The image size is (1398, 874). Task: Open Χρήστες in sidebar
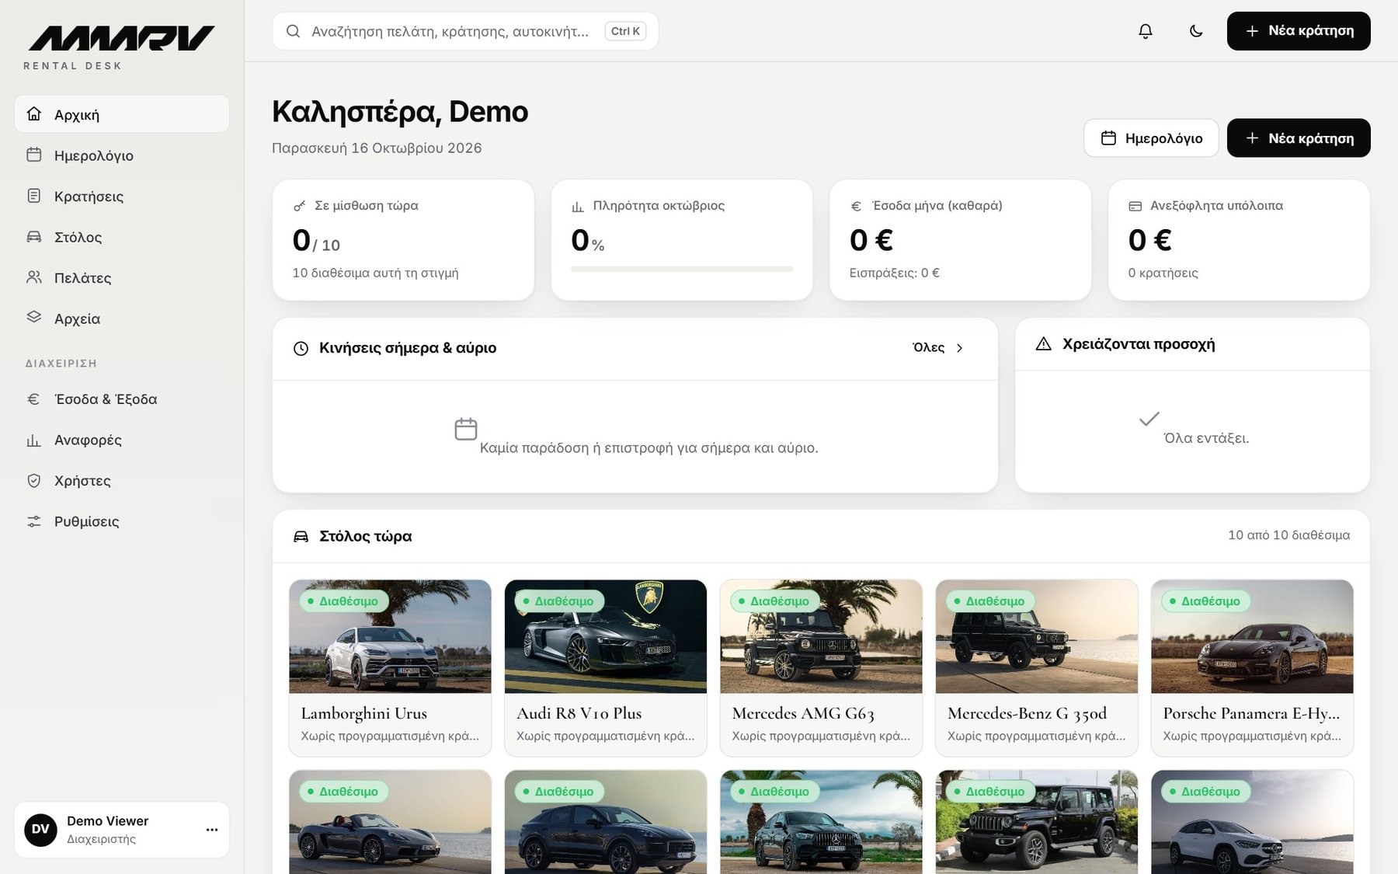[122, 481]
